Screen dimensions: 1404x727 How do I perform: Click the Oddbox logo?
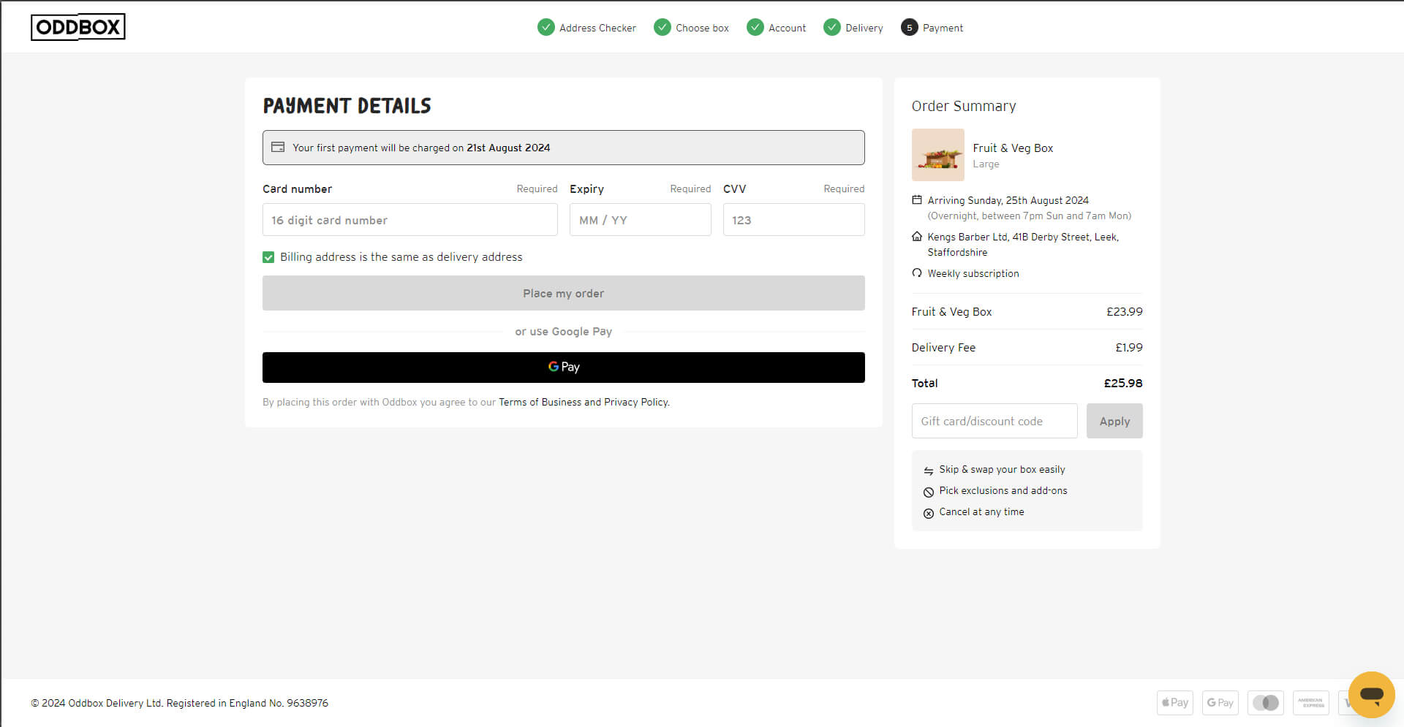tap(78, 27)
